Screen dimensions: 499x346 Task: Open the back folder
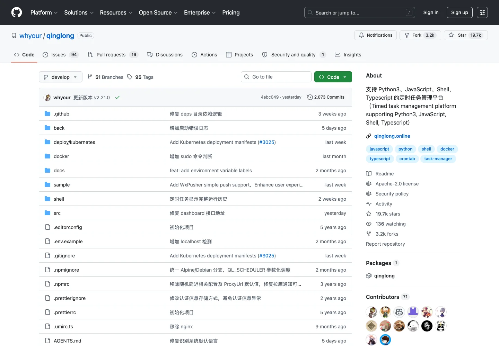[59, 128]
